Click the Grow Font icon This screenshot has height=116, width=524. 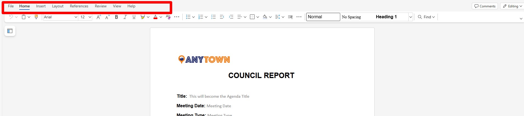(x=99, y=17)
